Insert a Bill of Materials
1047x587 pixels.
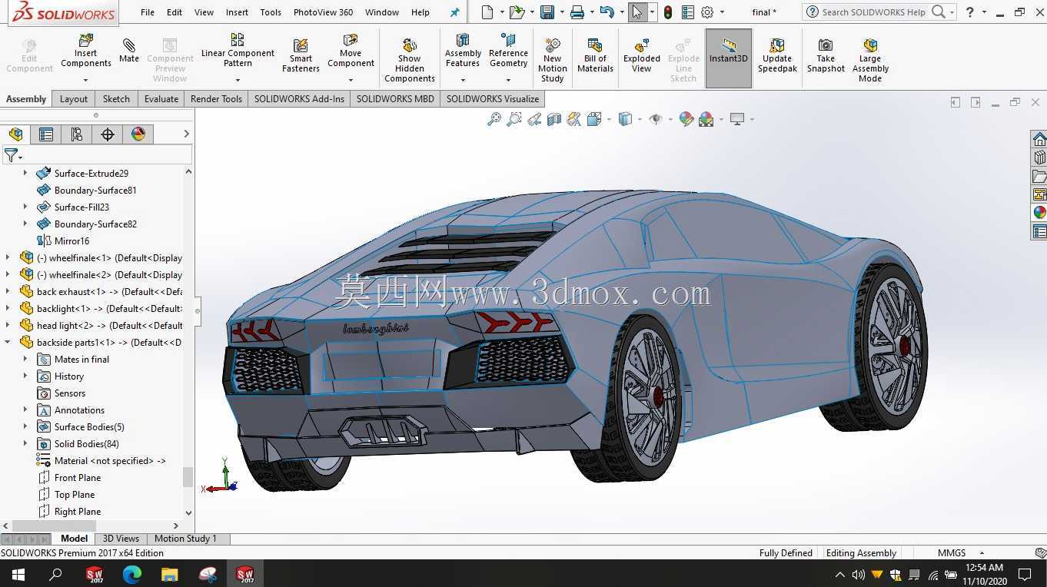595,55
